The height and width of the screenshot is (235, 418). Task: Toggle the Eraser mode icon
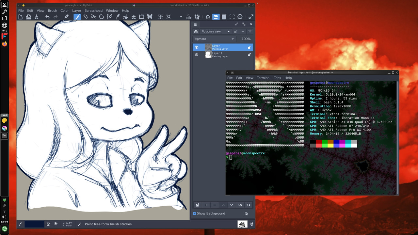(67, 17)
